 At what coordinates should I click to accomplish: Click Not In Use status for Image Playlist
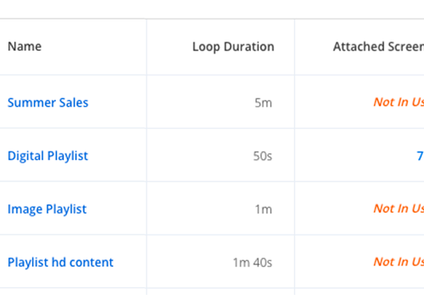pyautogui.click(x=399, y=208)
